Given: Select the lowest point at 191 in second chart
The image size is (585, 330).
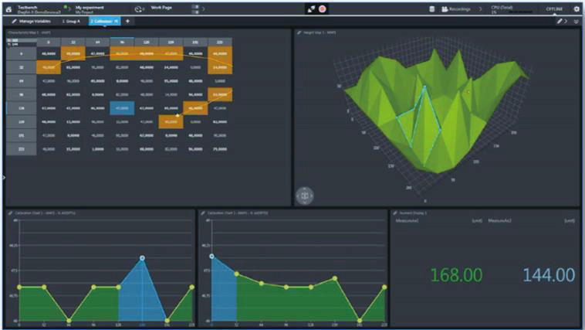Looking at the screenshot, I should (x=360, y=321).
